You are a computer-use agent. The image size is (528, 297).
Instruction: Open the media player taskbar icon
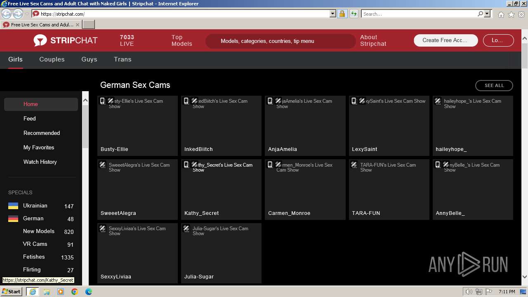tap(61, 292)
